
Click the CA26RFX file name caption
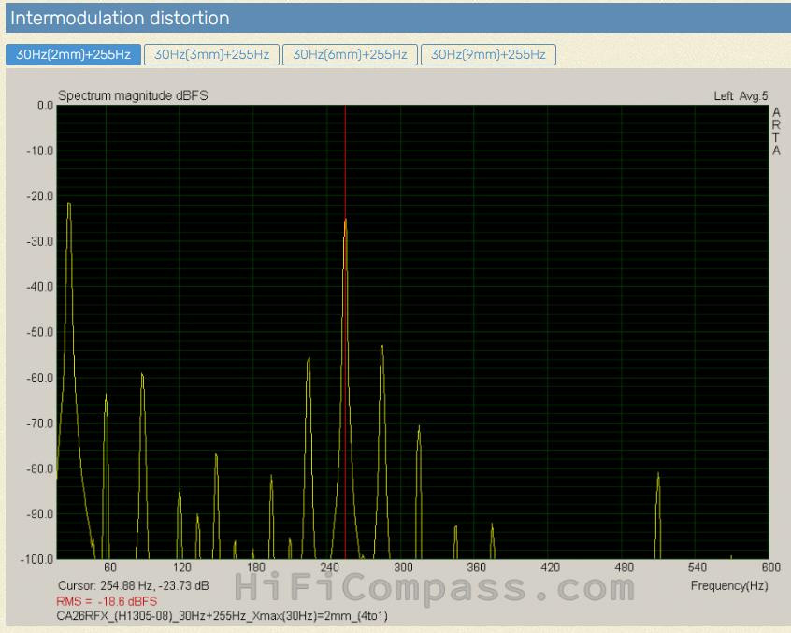222,616
